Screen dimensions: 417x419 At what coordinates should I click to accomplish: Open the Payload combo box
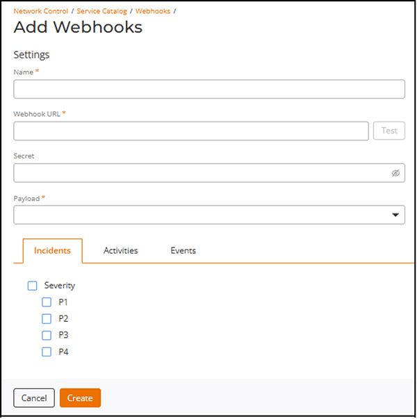click(202, 215)
